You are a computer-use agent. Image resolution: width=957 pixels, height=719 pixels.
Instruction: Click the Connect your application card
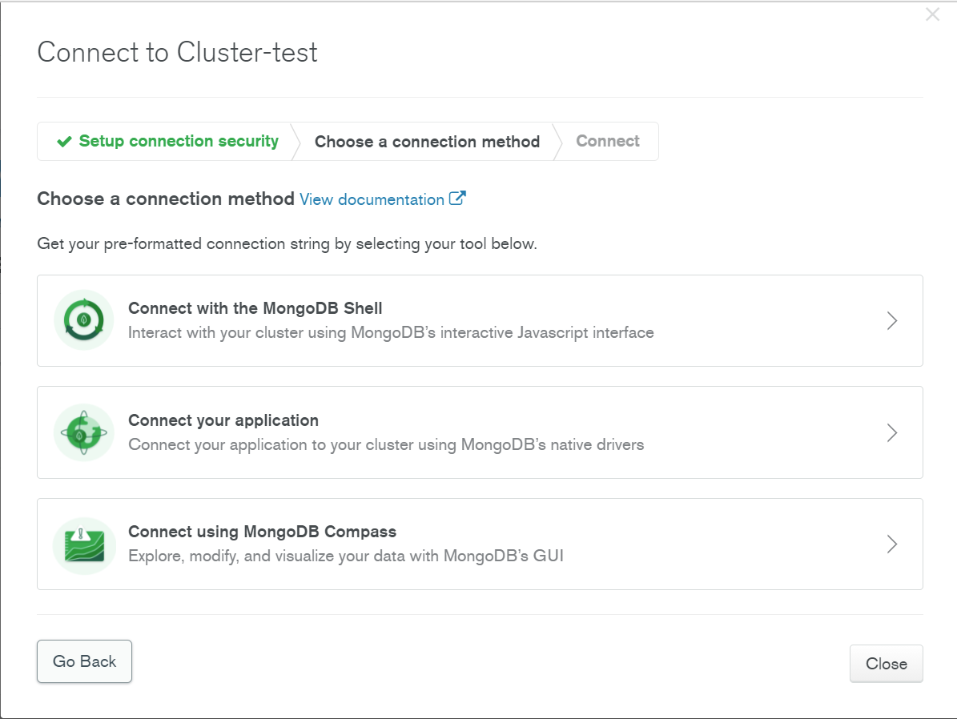(479, 432)
